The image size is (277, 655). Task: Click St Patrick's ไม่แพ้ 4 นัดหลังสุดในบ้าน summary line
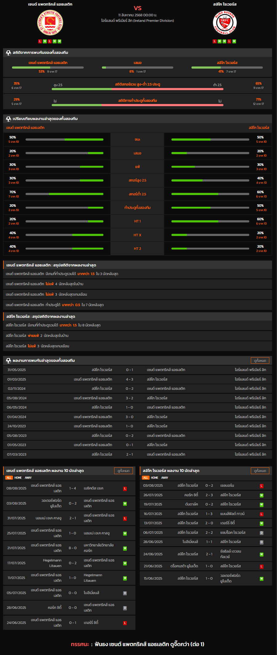[138, 284]
